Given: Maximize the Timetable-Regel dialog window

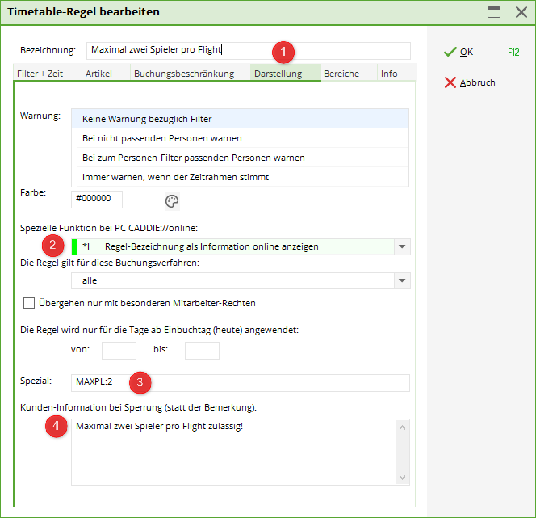Looking at the screenshot, I should 494,12.
